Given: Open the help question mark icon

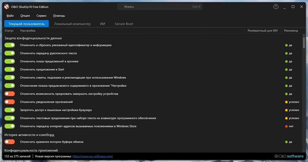Looking at the screenshot, I should coord(276,7).
